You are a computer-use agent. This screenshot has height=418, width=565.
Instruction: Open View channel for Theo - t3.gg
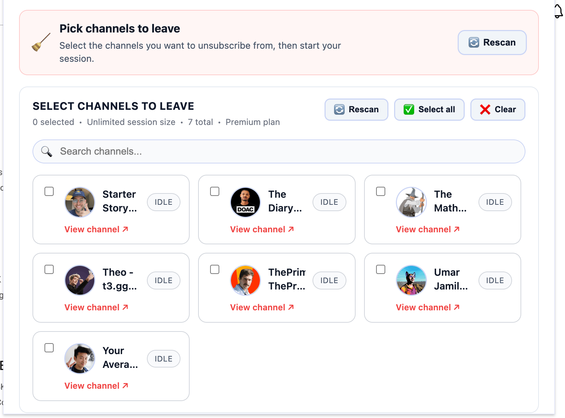pyautogui.click(x=96, y=307)
